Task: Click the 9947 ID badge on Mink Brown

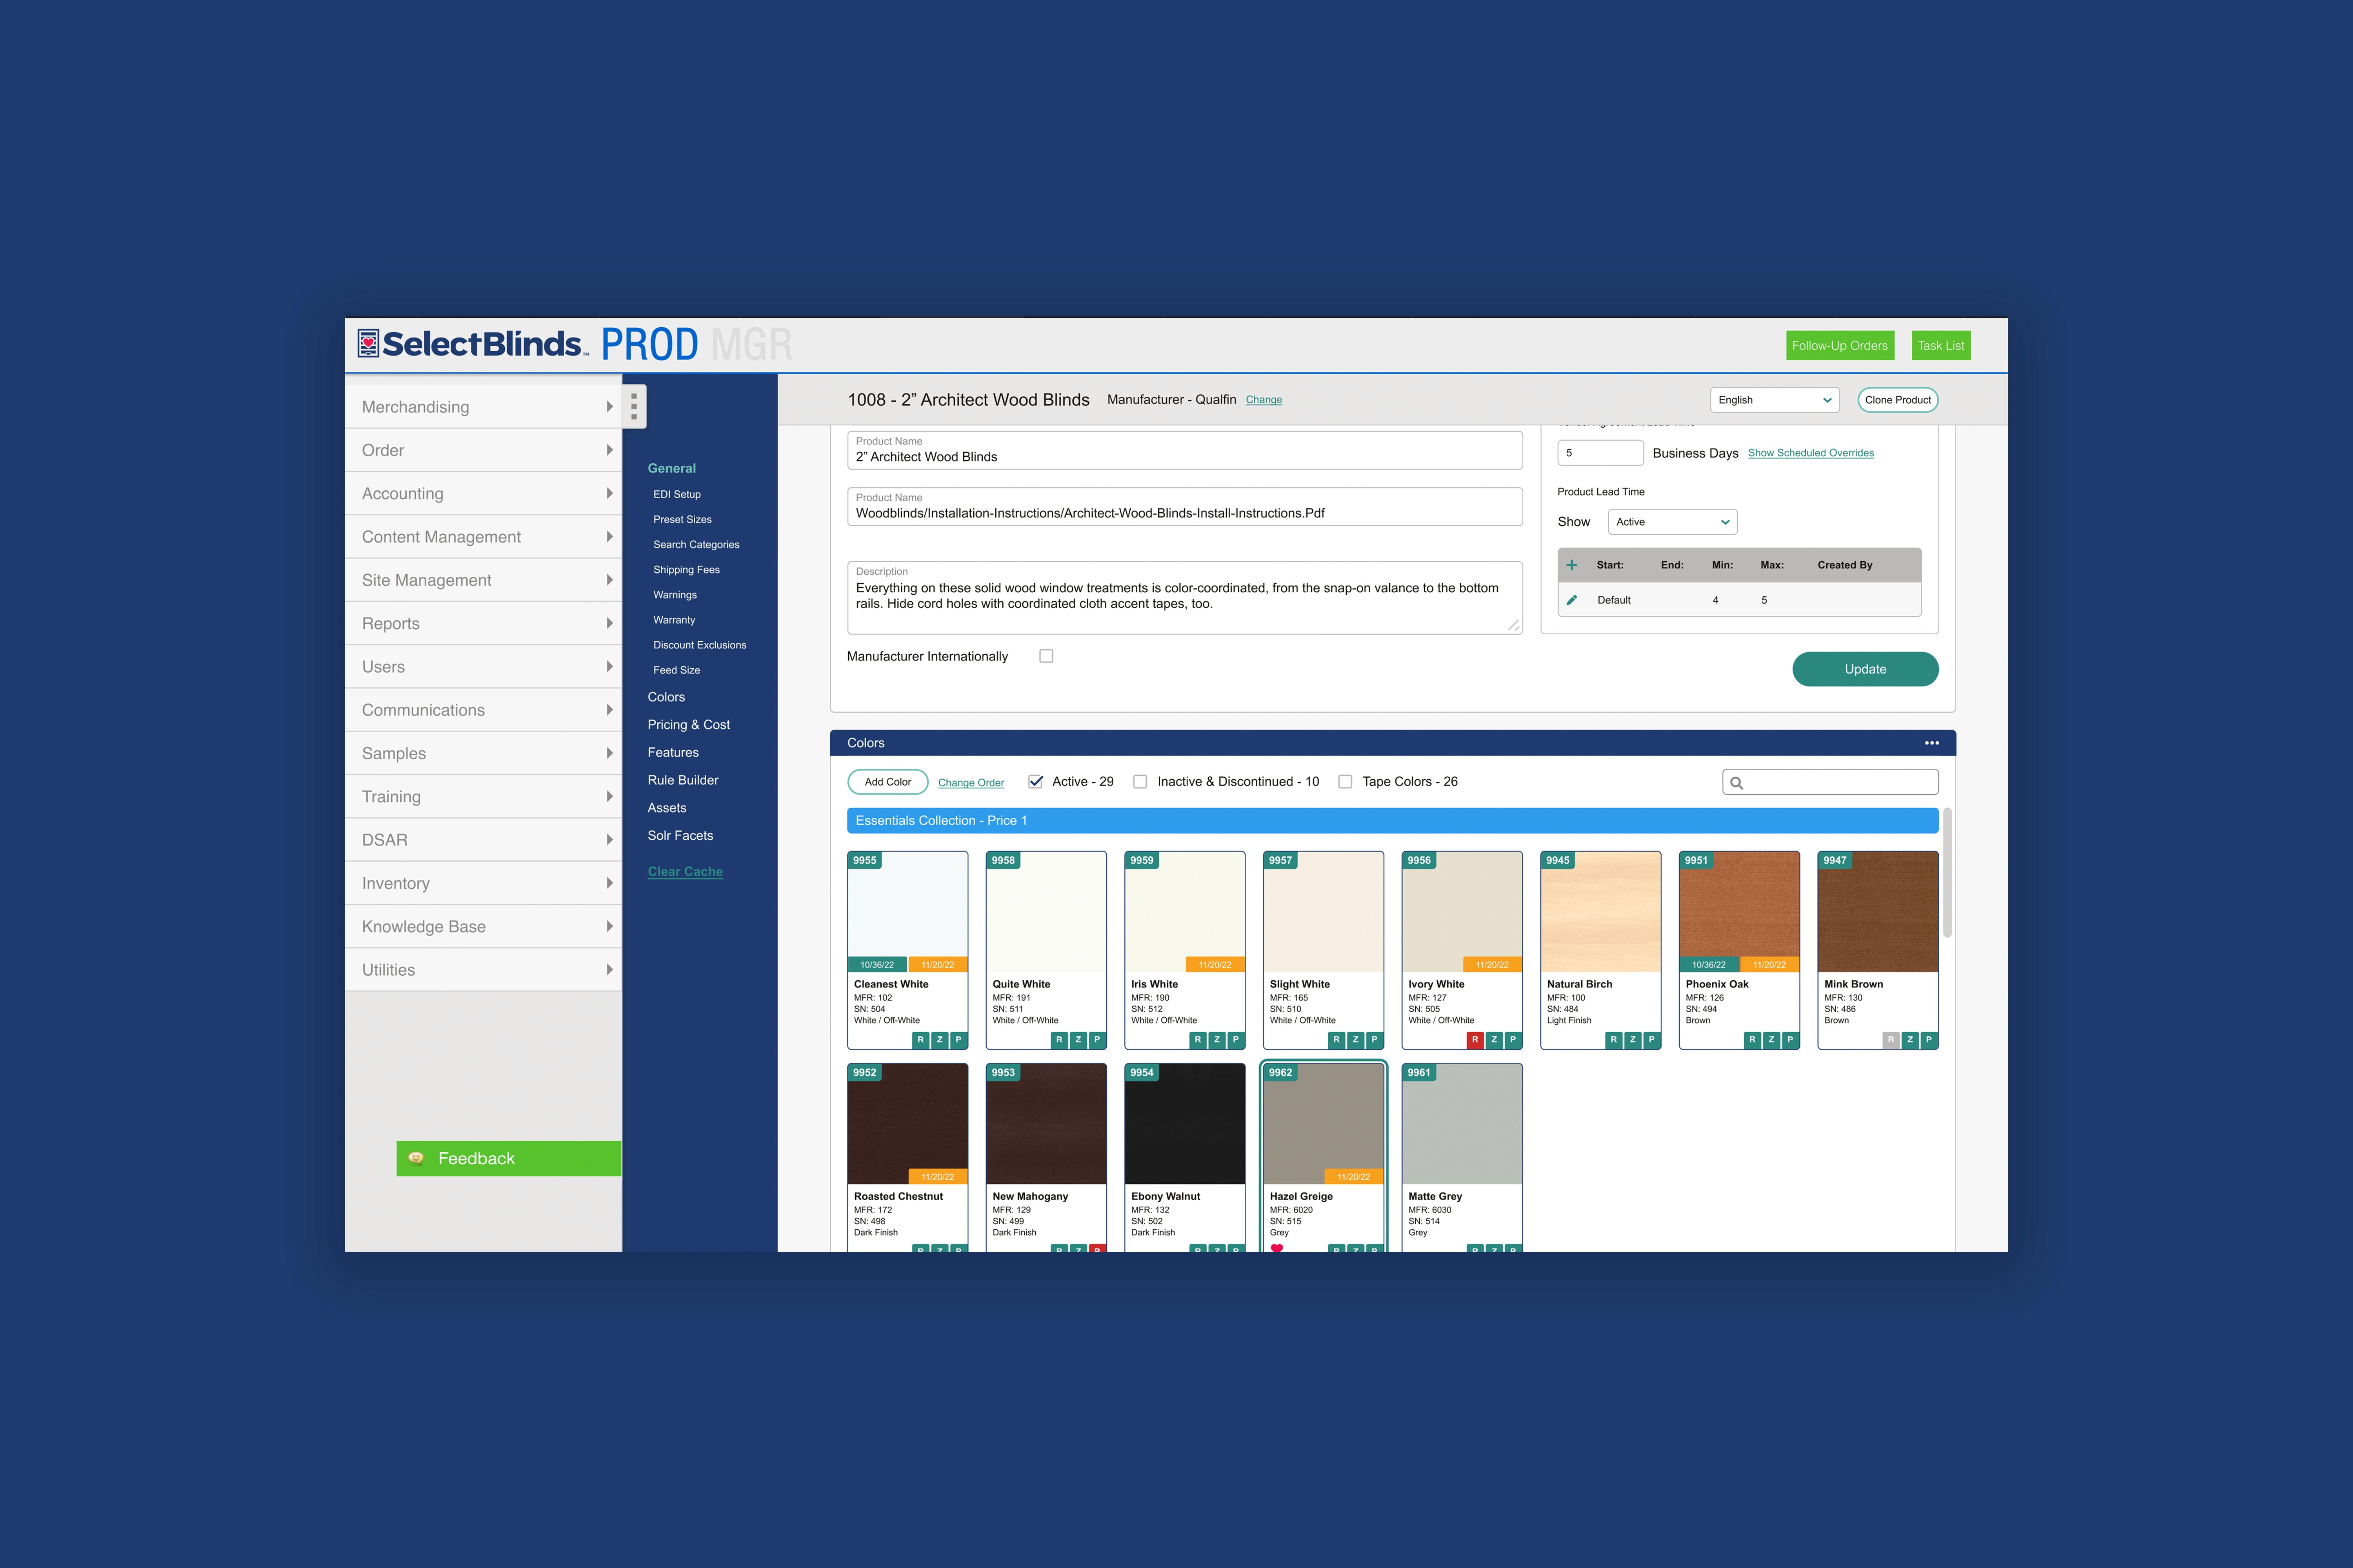Action: tap(1835, 860)
